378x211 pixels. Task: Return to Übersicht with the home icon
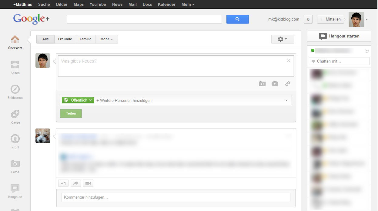(x=15, y=39)
